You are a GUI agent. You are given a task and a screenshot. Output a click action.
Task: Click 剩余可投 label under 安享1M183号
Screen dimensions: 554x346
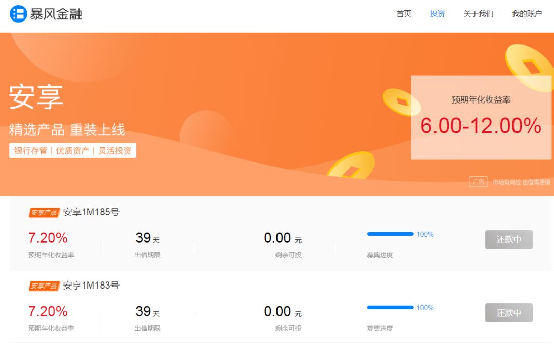pyautogui.click(x=288, y=328)
